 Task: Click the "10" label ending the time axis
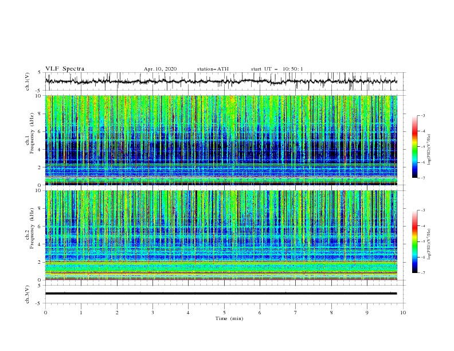tap(403, 313)
